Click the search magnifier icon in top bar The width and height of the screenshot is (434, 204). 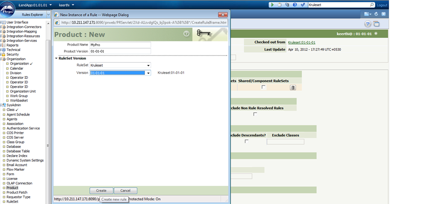point(371,5)
